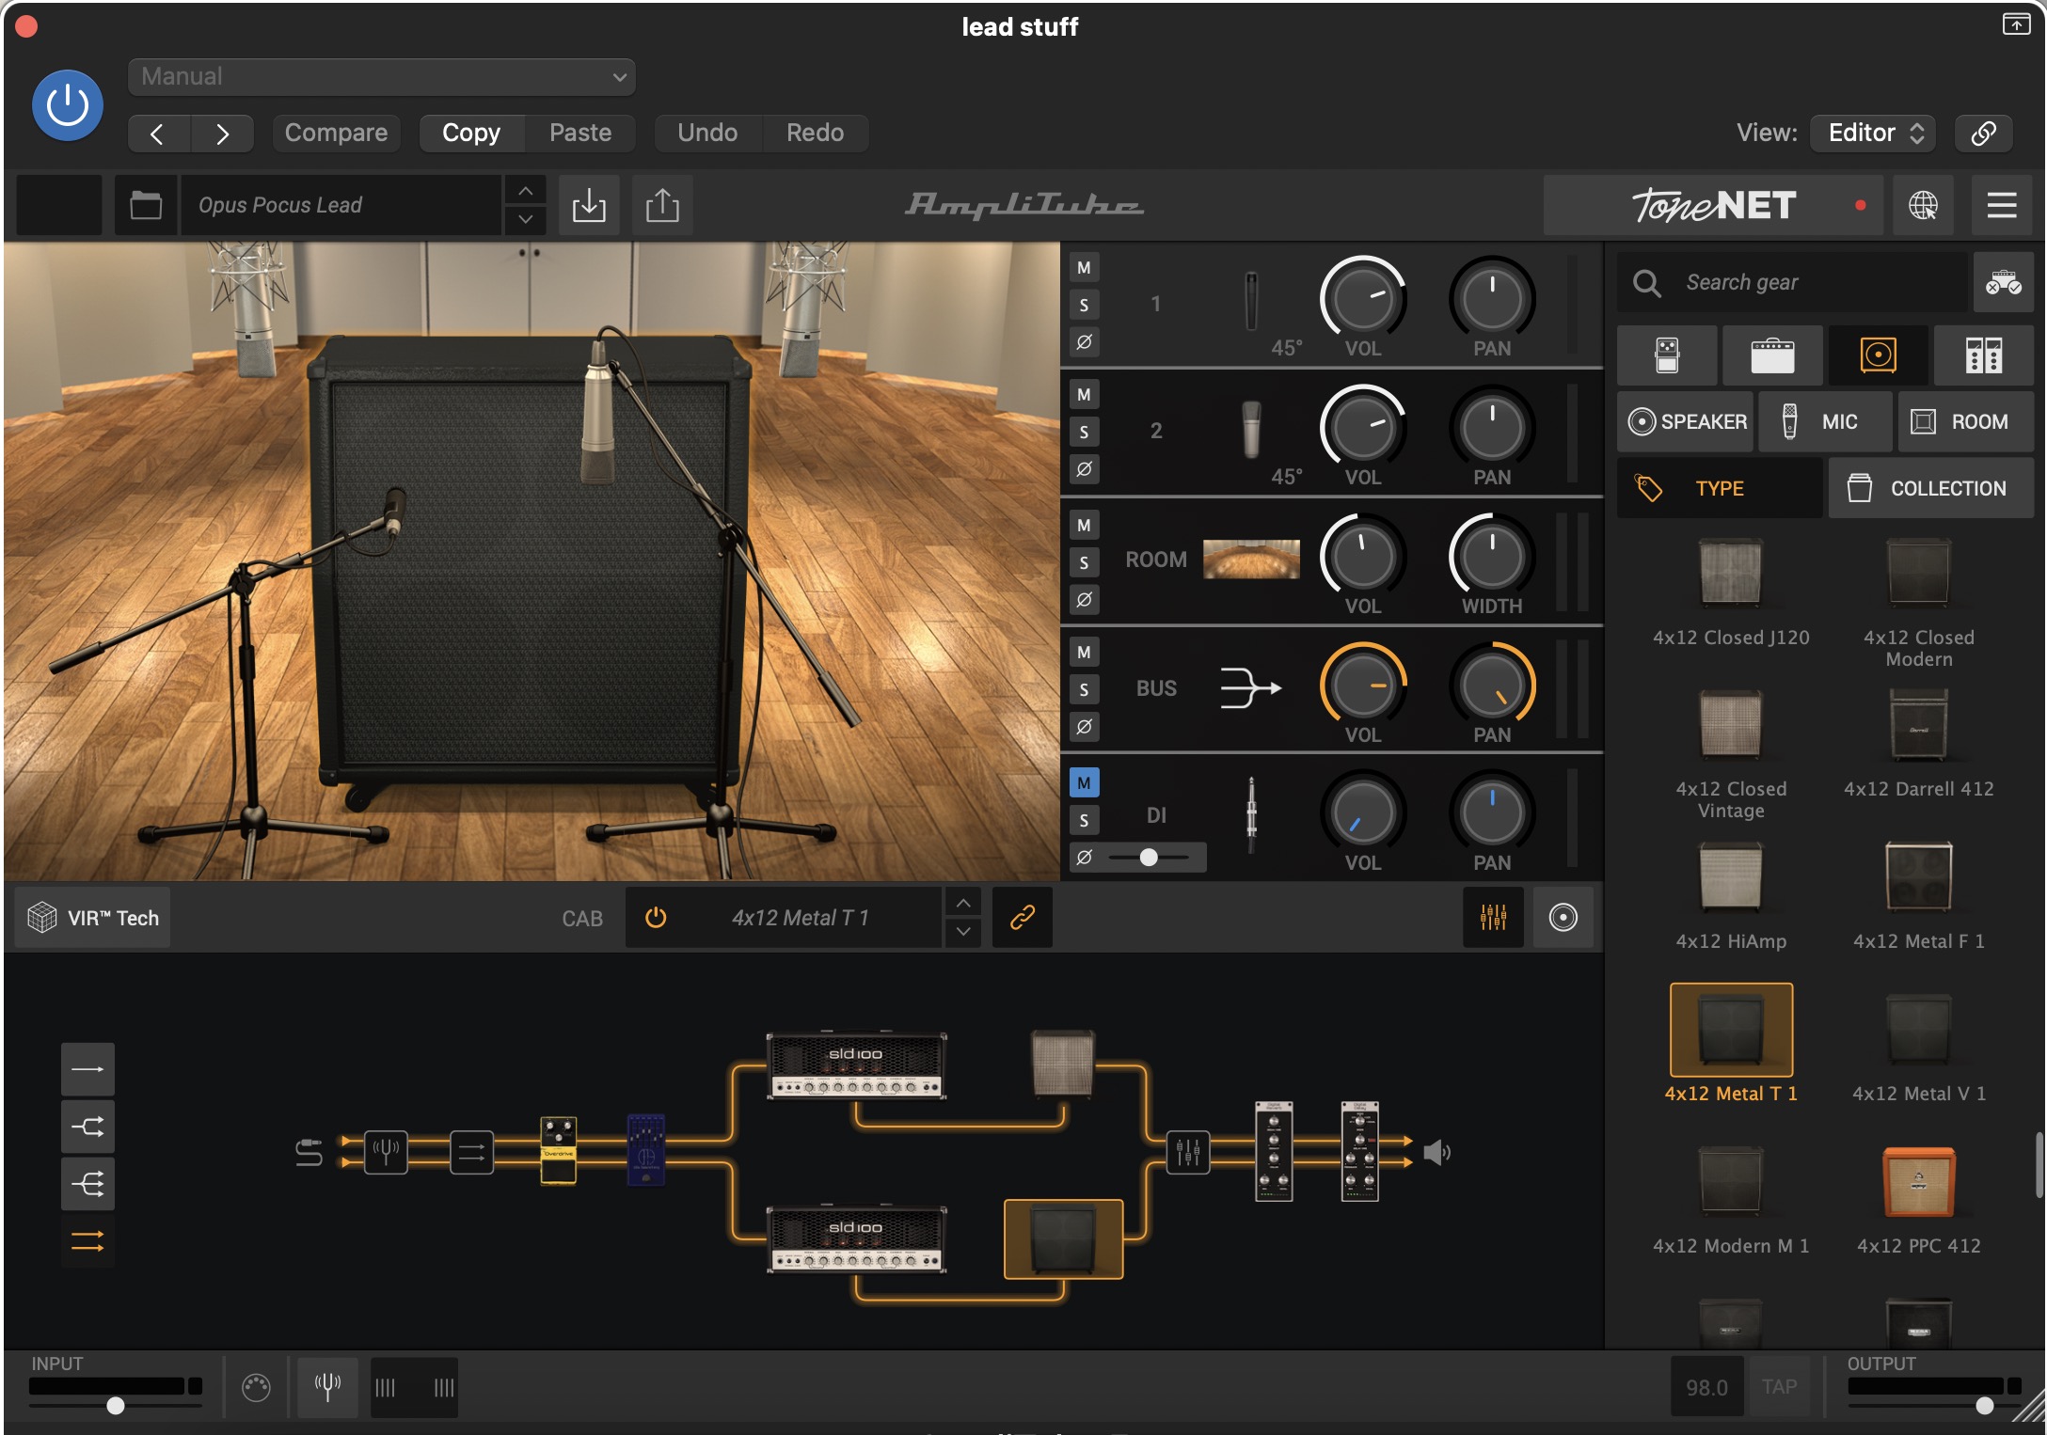Click the Undo button
This screenshot has width=2047, height=1435.
(707, 134)
